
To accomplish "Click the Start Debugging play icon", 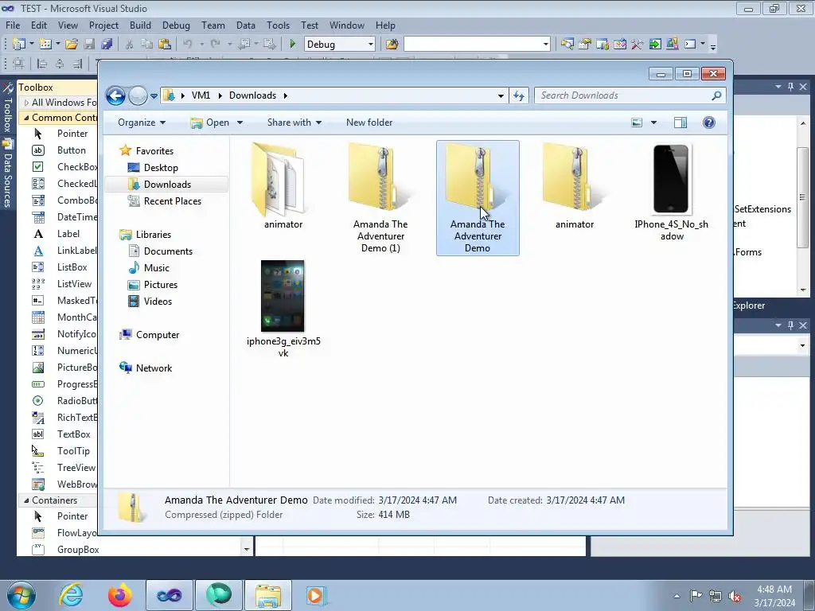I will (x=292, y=45).
